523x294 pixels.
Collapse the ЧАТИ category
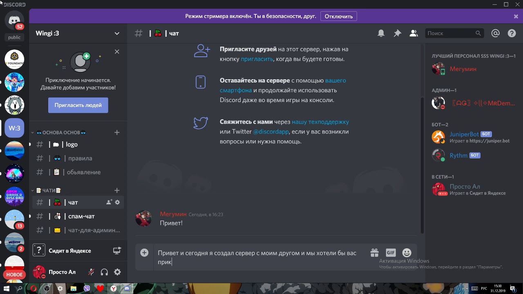[46, 190]
